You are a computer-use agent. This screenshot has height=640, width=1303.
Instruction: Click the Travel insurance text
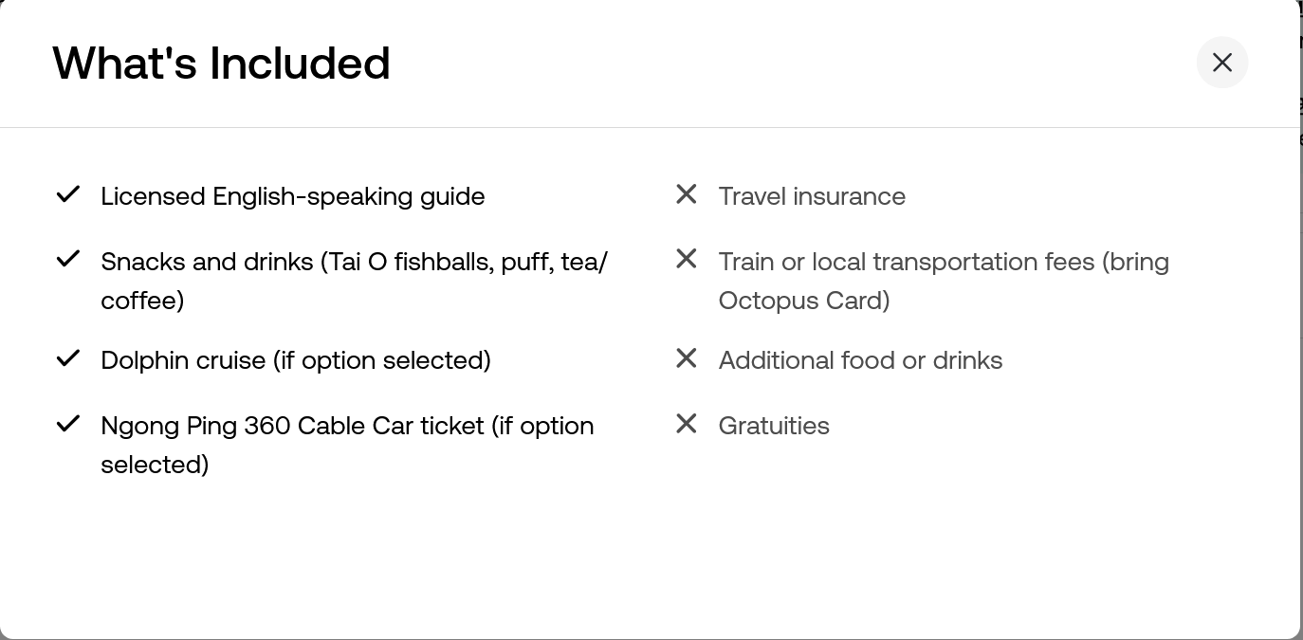[812, 196]
